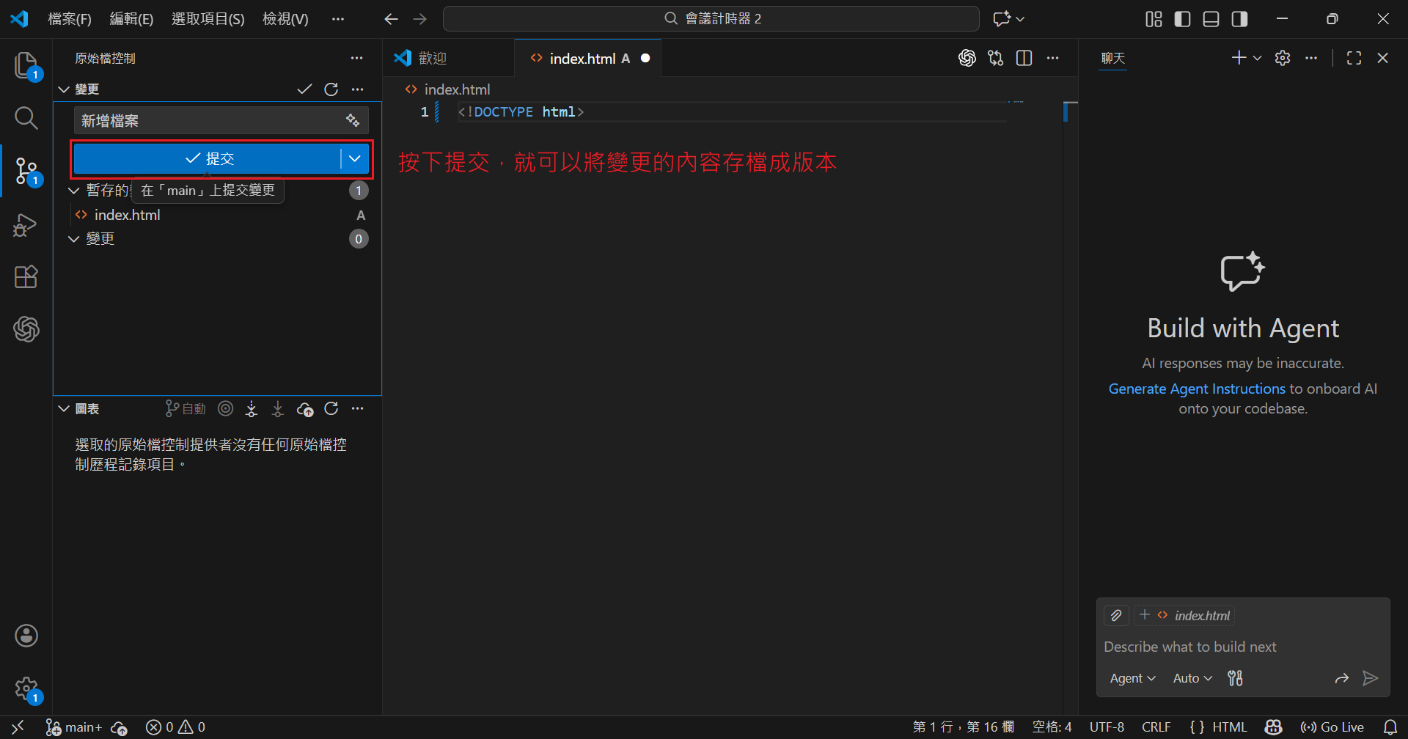The height and width of the screenshot is (739, 1408).
Task: Open the Search view in activity bar
Action: coord(26,117)
